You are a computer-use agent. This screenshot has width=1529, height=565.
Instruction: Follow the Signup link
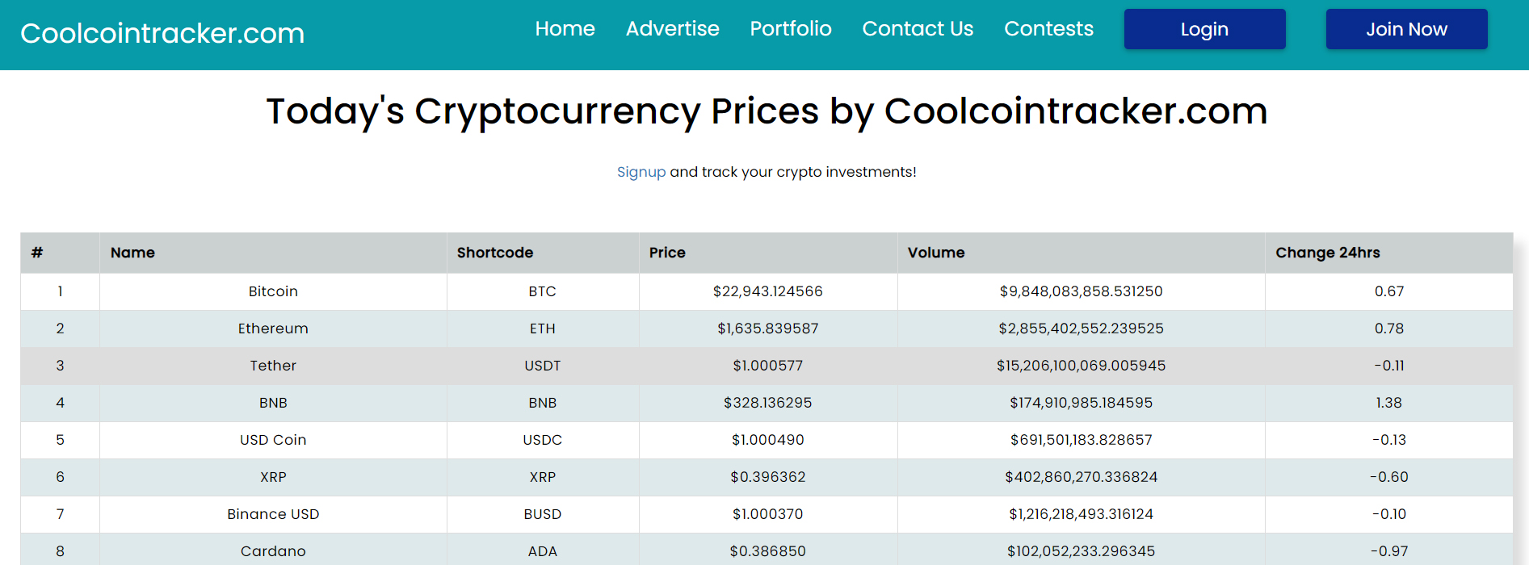pyautogui.click(x=641, y=172)
